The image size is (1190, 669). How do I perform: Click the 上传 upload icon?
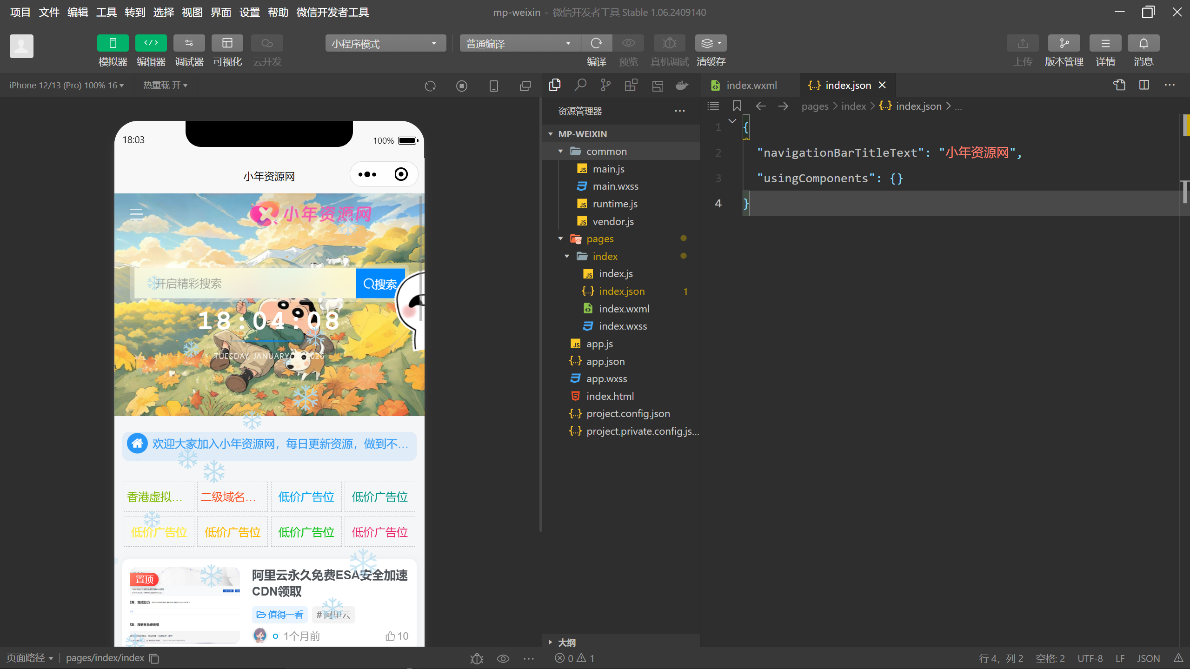click(1022, 43)
